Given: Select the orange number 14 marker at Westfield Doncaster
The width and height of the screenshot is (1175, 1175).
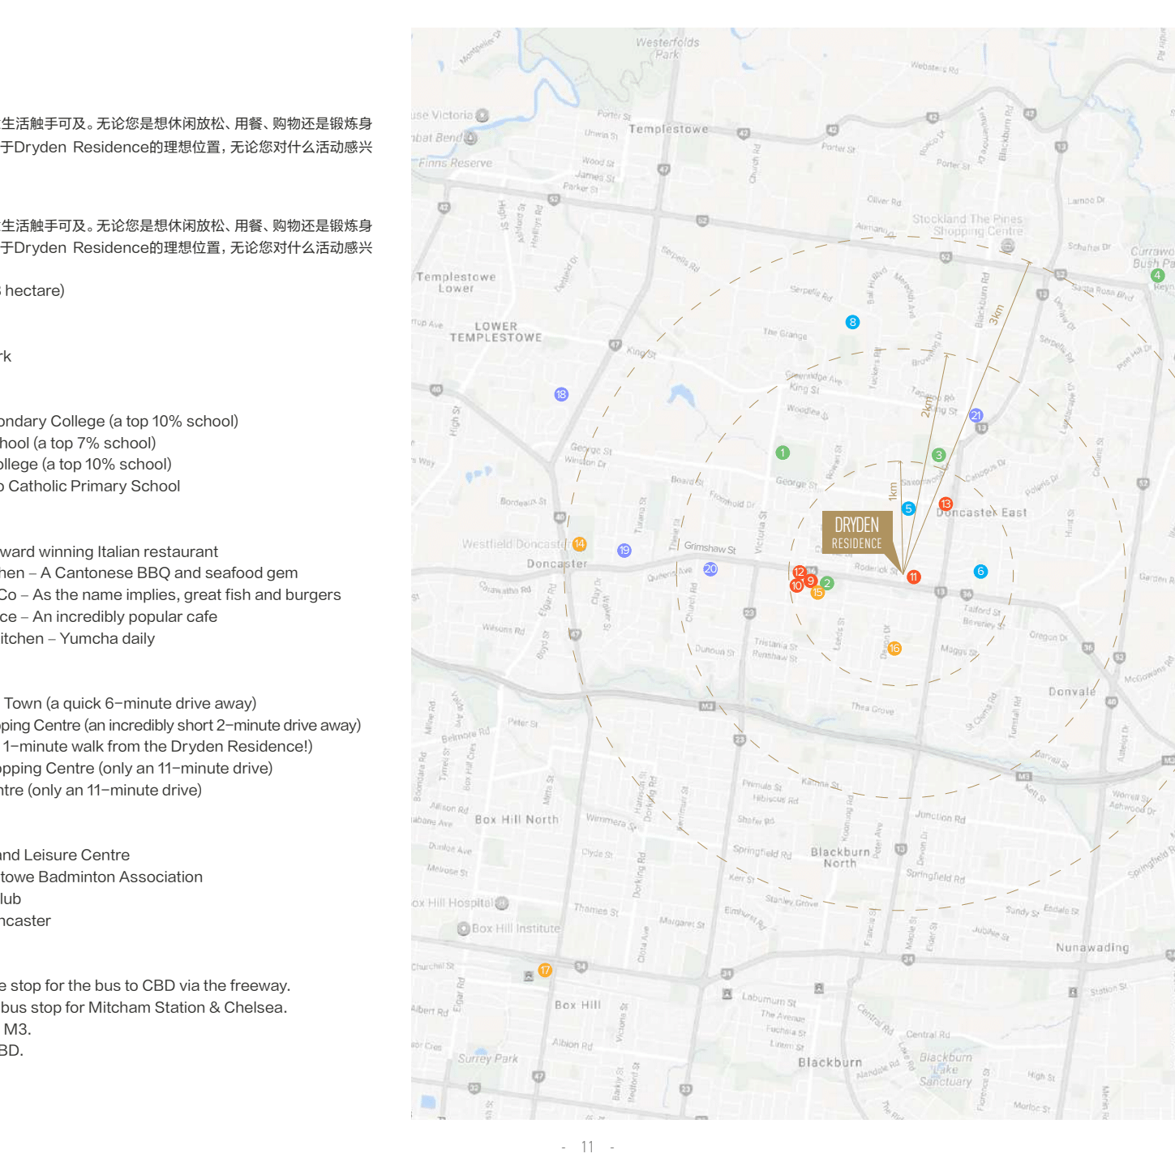Looking at the screenshot, I should [579, 544].
